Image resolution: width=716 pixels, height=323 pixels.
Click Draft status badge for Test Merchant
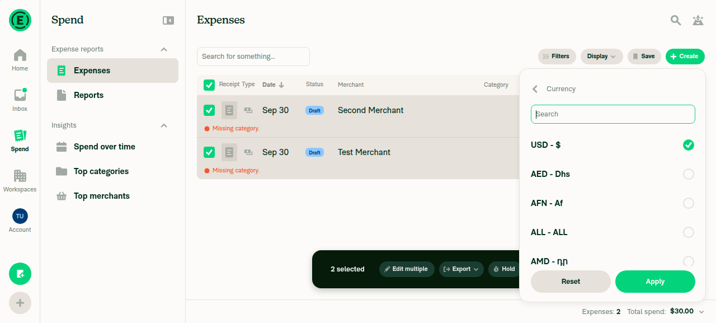tap(315, 152)
